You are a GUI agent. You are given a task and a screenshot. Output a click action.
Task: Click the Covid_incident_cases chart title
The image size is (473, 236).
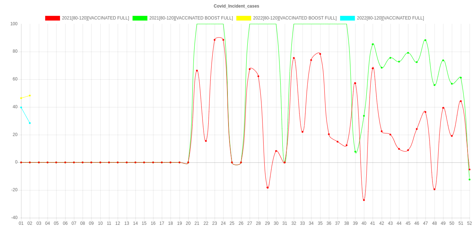point(236,6)
